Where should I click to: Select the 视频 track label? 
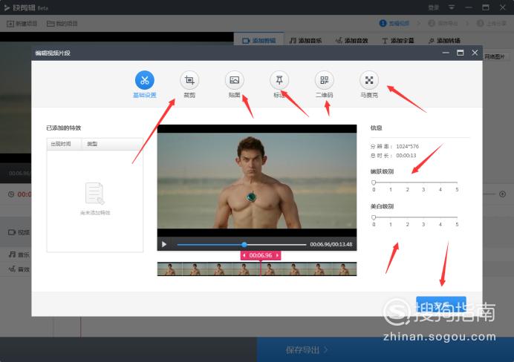coord(19,232)
